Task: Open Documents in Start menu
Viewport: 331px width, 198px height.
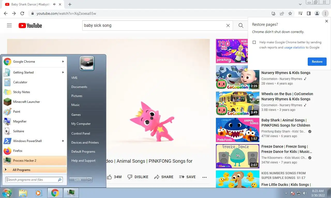Action: point(79,87)
